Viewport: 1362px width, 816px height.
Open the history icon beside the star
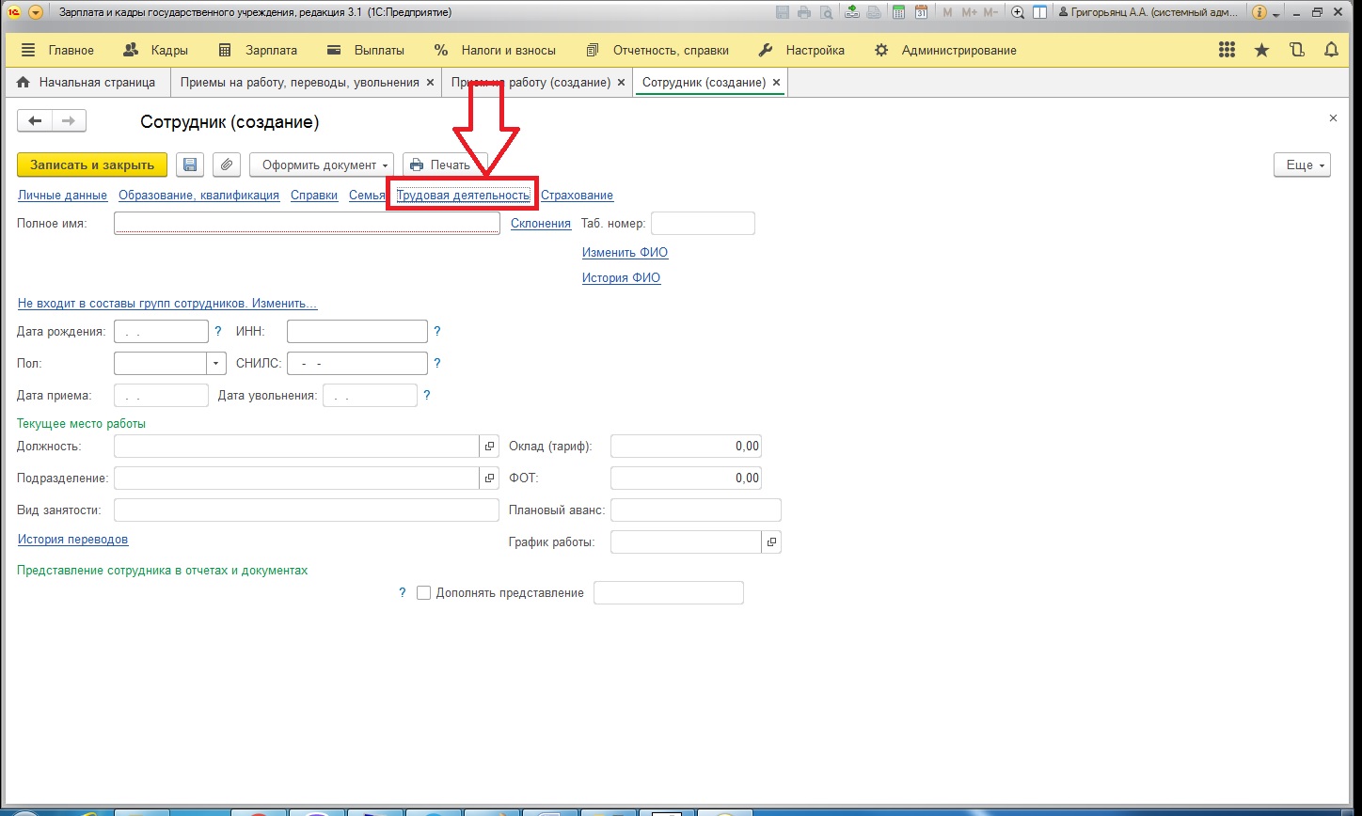click(x=1296, y=50)
